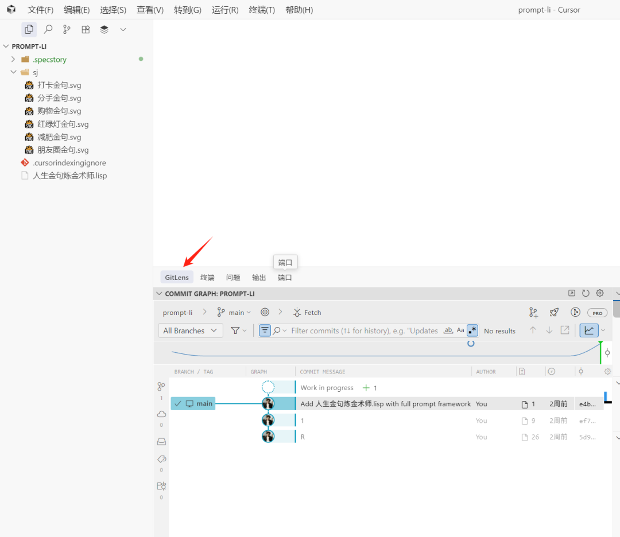Open 购物金句.svg file
620x537 pixels.
click(x=59, y=111)
